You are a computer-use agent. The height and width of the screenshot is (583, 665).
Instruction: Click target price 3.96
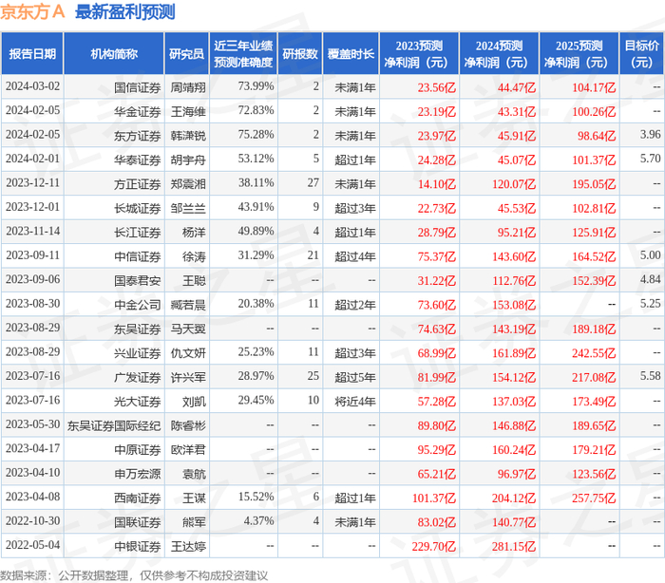coord(650,135)
